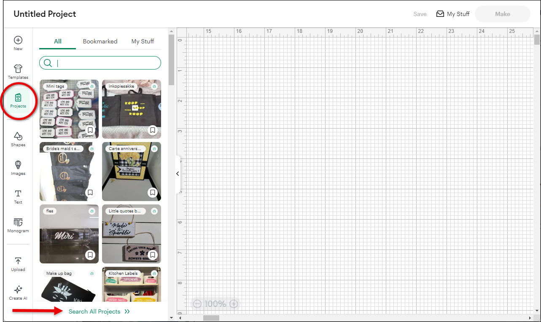Click the Make button

point(502,13)
